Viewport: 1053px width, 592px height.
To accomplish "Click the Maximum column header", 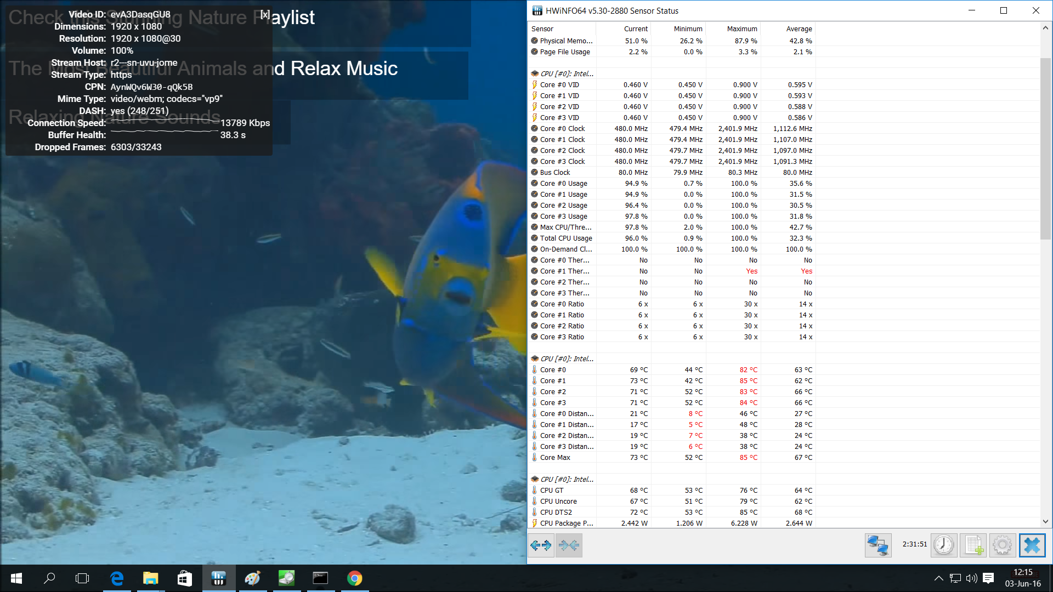I will [733, 29].
